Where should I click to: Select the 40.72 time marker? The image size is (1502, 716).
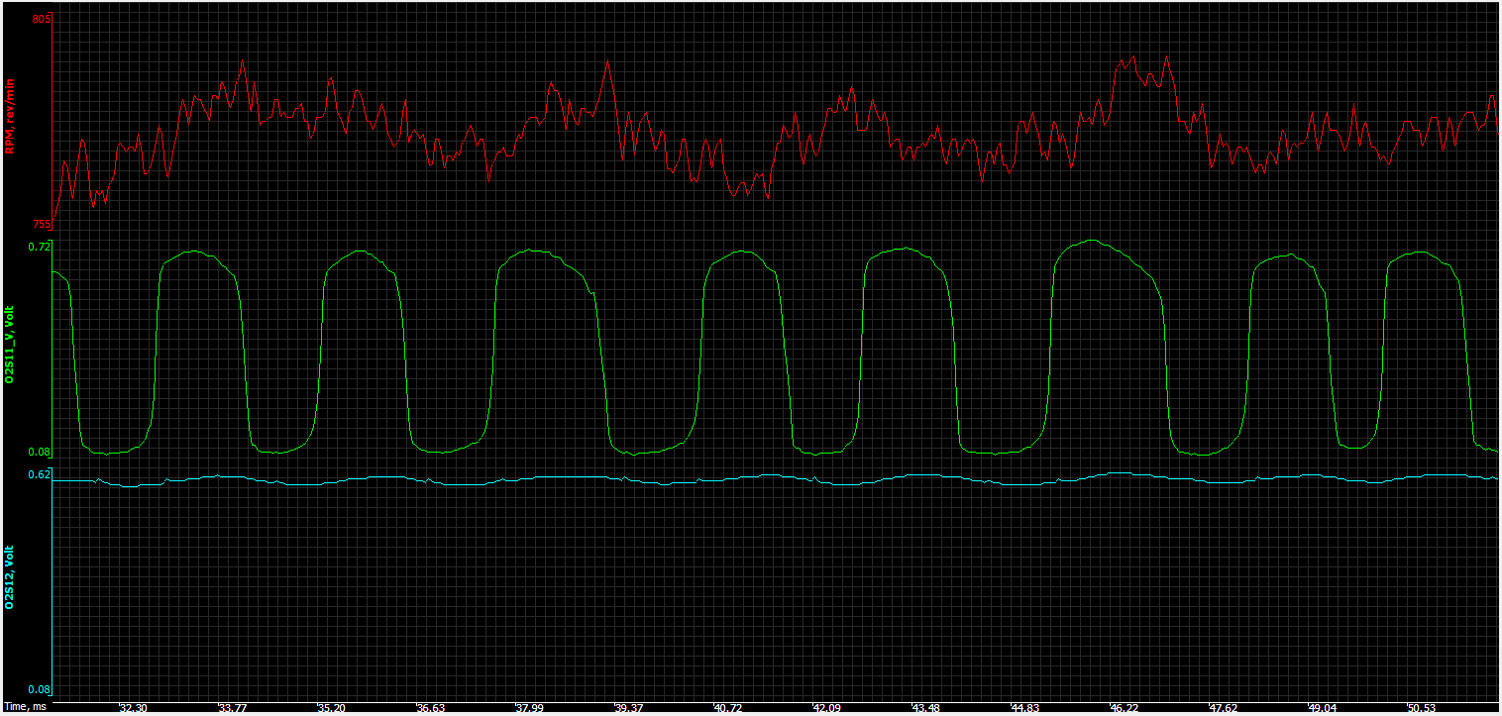point(727,708)
